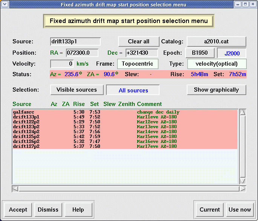The image size is (258, 221).
Task: Click the RA input field
Action: (x=82, y=53)
